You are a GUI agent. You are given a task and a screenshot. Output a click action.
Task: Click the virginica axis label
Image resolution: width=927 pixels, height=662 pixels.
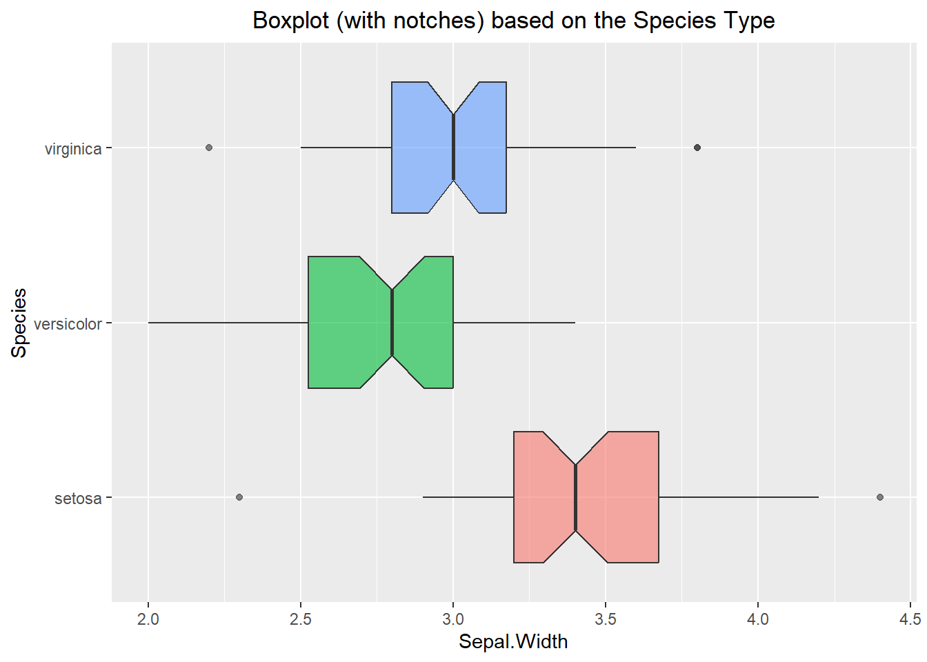pyautogui.click(x=72, y=149)
